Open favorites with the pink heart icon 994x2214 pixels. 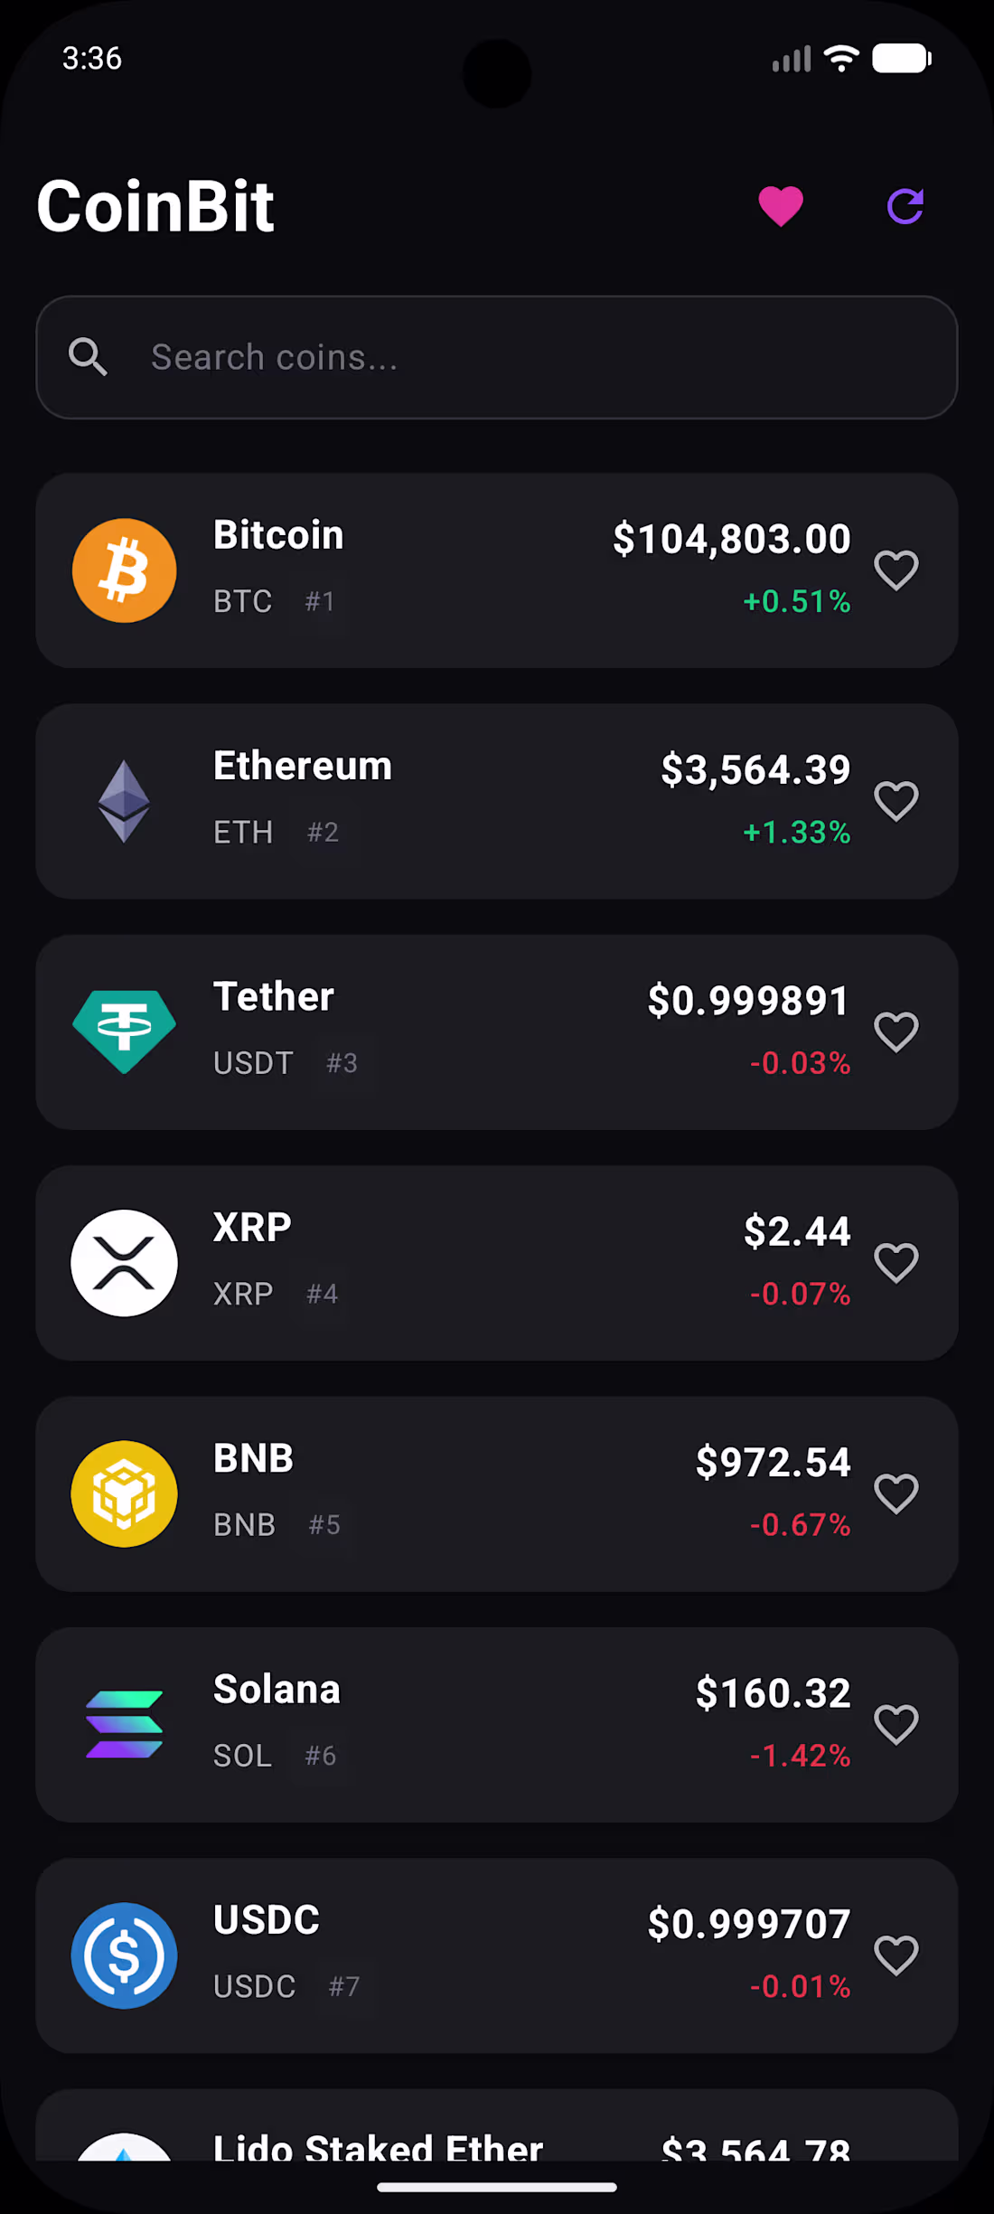tap(781, 206)
